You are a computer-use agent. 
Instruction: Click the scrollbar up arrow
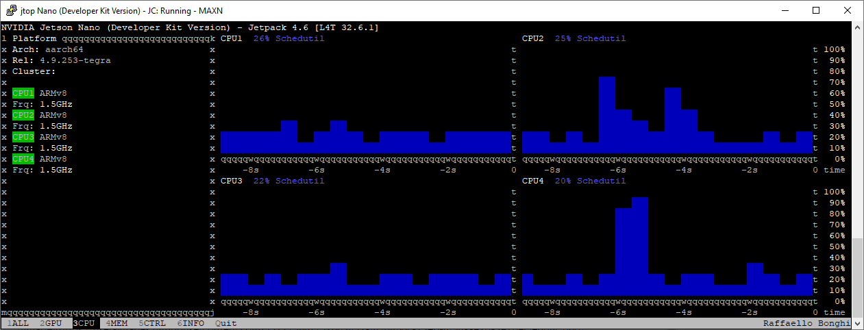[x=858, y=27]
